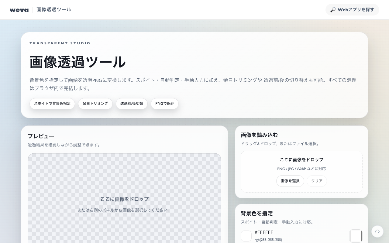This screenshot has height=243, width=389.
Task: Click the 画像を読み込む heading
Action: coord(259,135)
